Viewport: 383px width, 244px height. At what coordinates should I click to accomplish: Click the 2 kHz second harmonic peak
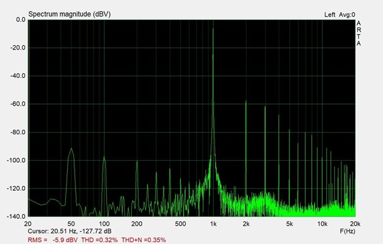(246, 101)
